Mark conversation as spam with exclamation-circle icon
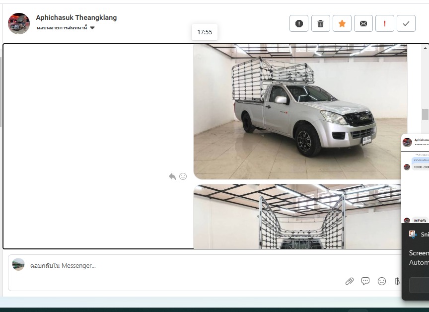Viewport: 429px width, 312px height. point(299,23)
